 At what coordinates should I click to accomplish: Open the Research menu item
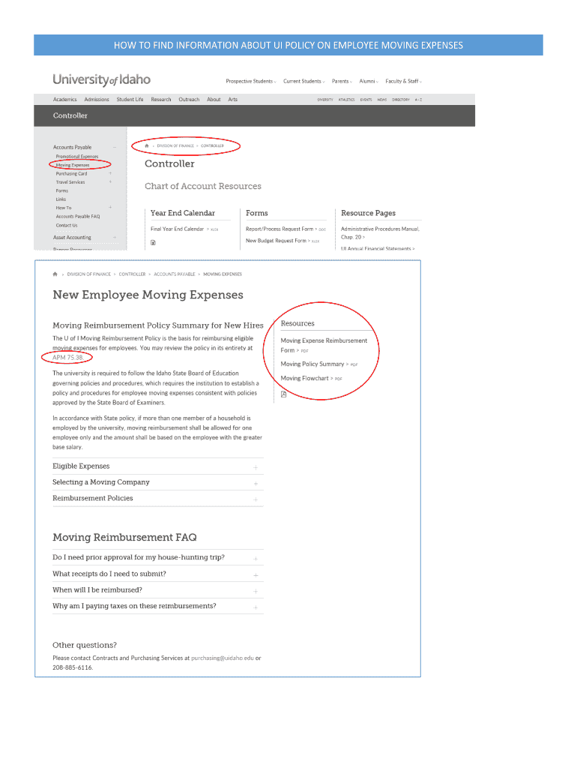pos(160,99)
